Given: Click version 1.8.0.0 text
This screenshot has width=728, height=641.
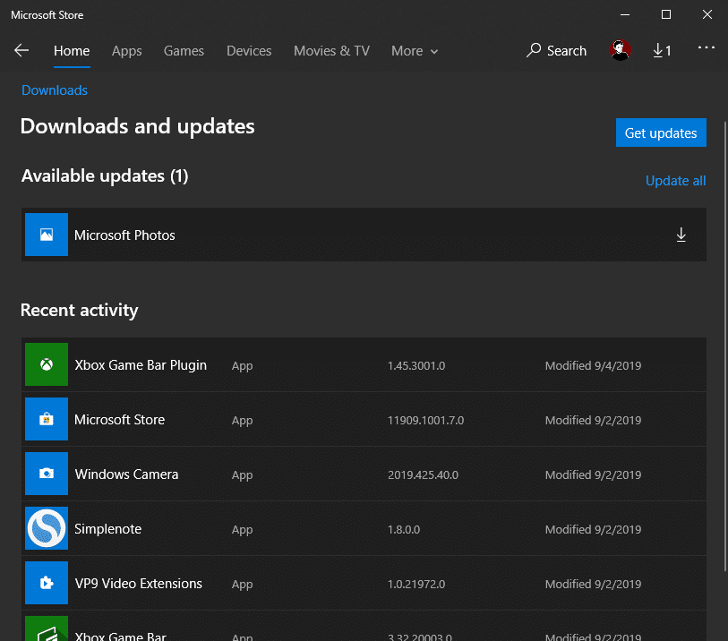Looking at the screenshot, I should click(404, 530).
